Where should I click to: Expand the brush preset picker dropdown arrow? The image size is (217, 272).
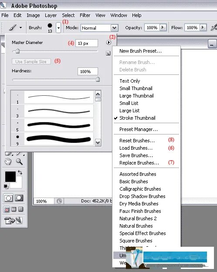pos(58,28)
